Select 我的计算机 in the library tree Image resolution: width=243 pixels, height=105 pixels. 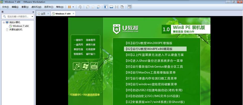pyautogui.click(x=15, y=22)
